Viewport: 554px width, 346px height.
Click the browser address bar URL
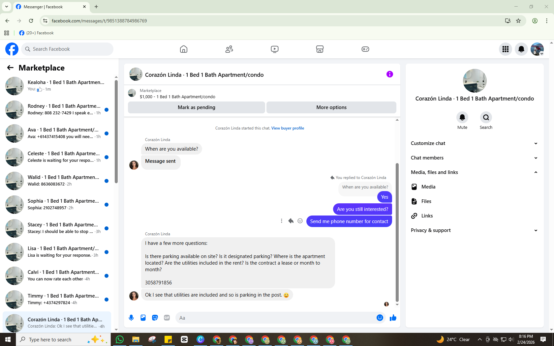(x=99, y=21)
